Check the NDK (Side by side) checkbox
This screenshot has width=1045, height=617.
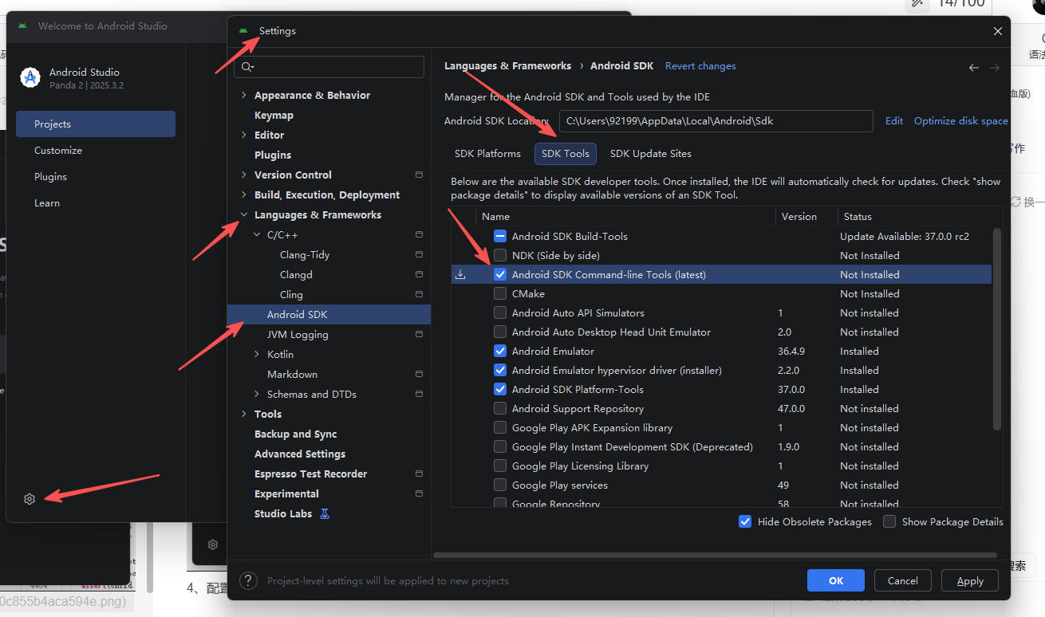(x=500, y=256)
